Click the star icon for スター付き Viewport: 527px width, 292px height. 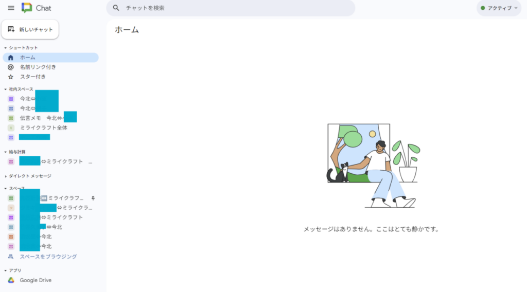click(x=11, y=77)
